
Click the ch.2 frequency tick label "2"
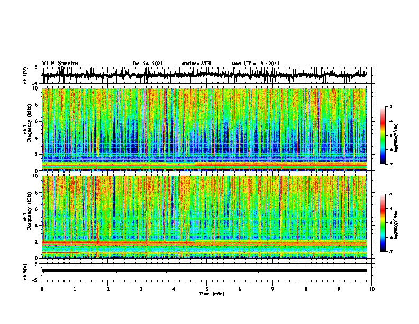click(x=37, y=242)
